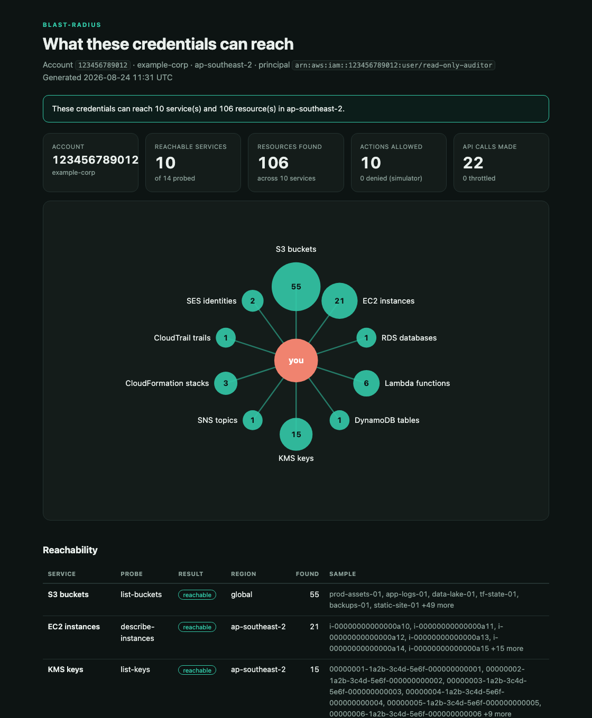This screenshot has width=592, height=718.
Task: Click the Actions Allowed summary card
Action: pos(399,163)
